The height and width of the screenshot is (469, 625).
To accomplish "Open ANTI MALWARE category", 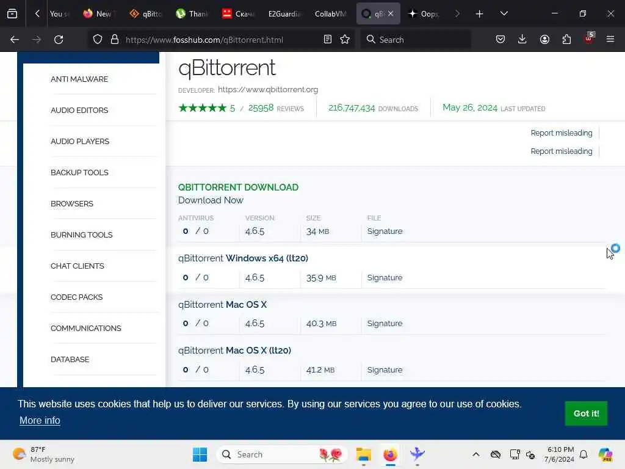I will click(x=79, y=79).
